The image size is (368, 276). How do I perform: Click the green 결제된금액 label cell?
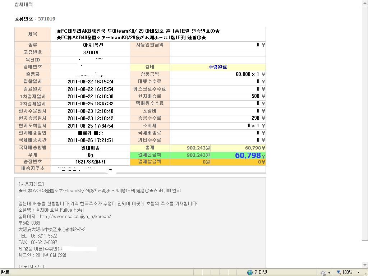pyautogui.click(x=149, y=155)
